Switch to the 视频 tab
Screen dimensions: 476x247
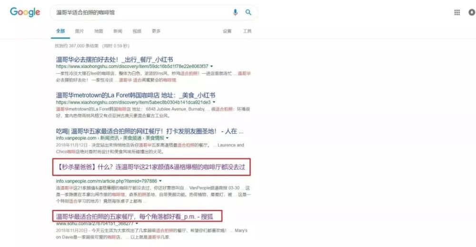point(137,31)
